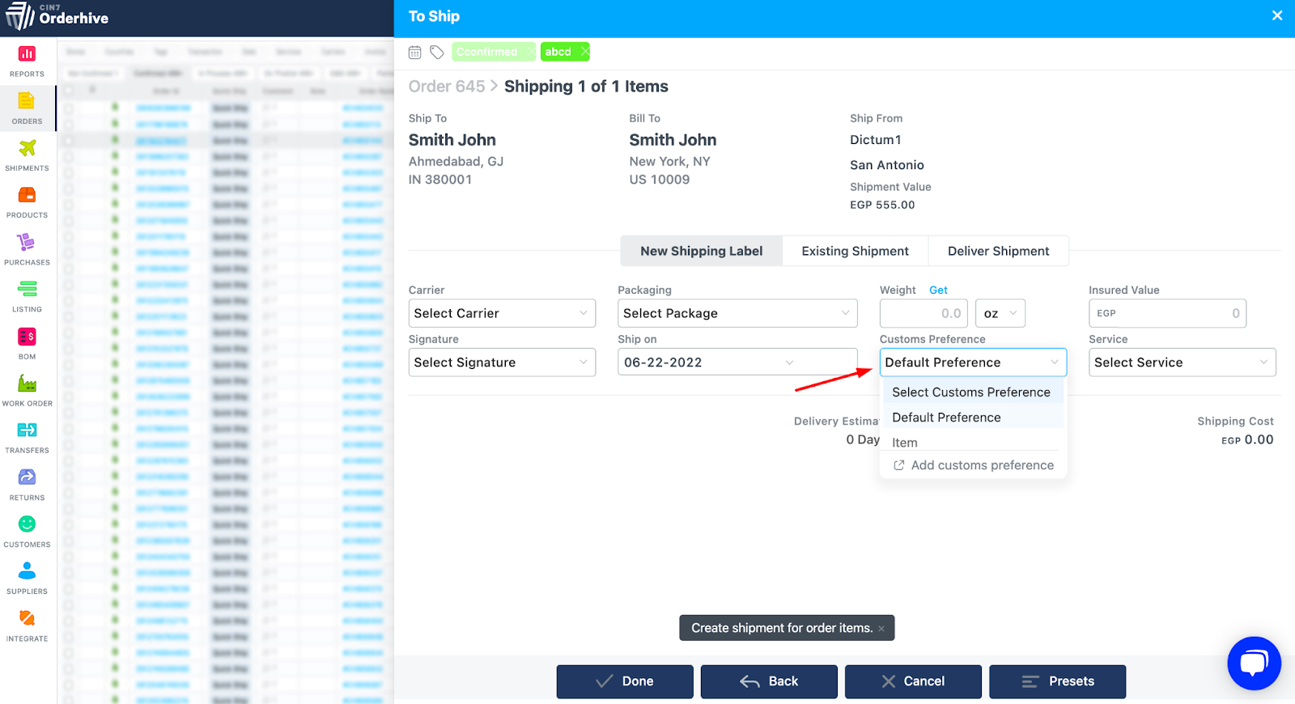Click external link icon beside Add customs preference
The width and height of the screenshot is (1295, 704).
pyautogui.click(x=898, y=465)
